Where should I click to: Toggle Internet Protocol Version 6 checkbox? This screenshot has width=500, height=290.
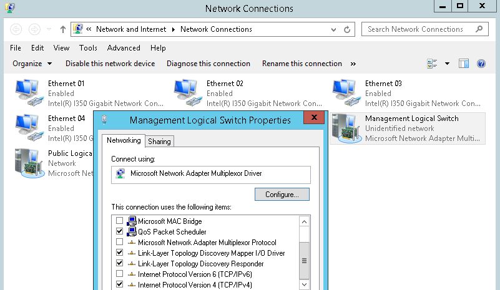[x=120, y=273]
